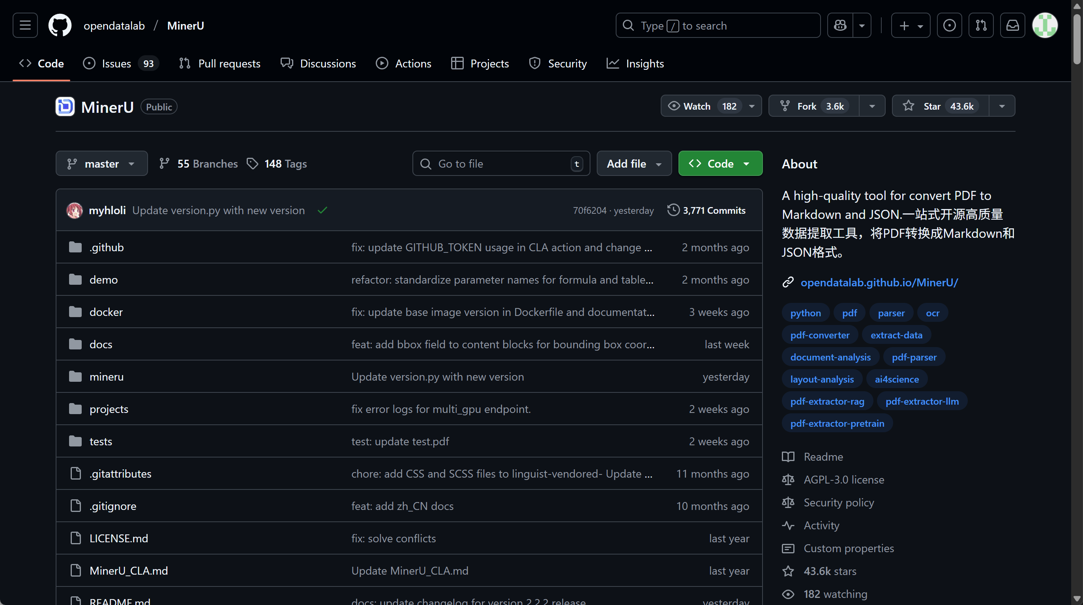
Task: Click the branches icon beside 55 Branches
Action: point(164,164)
